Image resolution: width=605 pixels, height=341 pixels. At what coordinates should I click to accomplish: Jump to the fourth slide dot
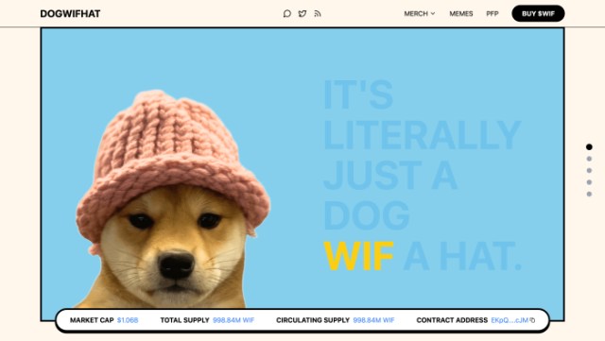589,182
